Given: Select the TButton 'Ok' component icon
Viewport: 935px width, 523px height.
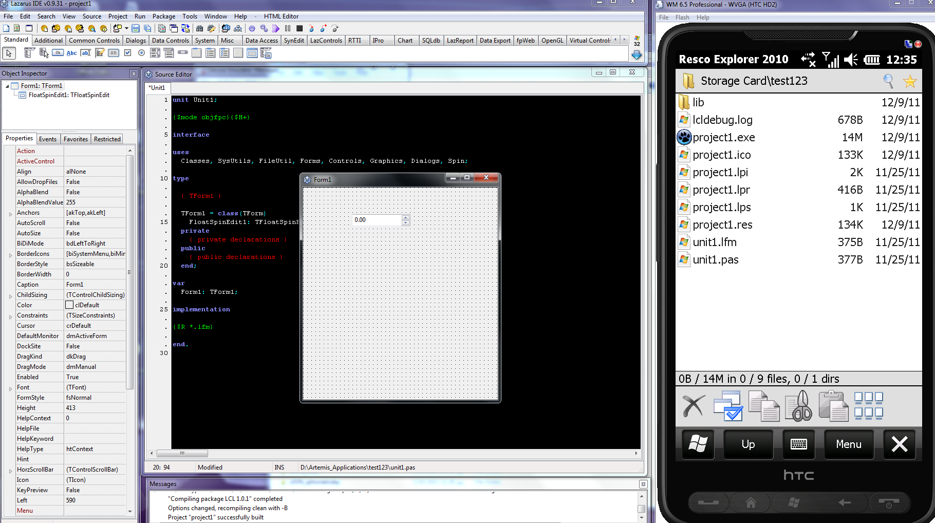Looking at the screenshot, I should click(x=58, y=52).
